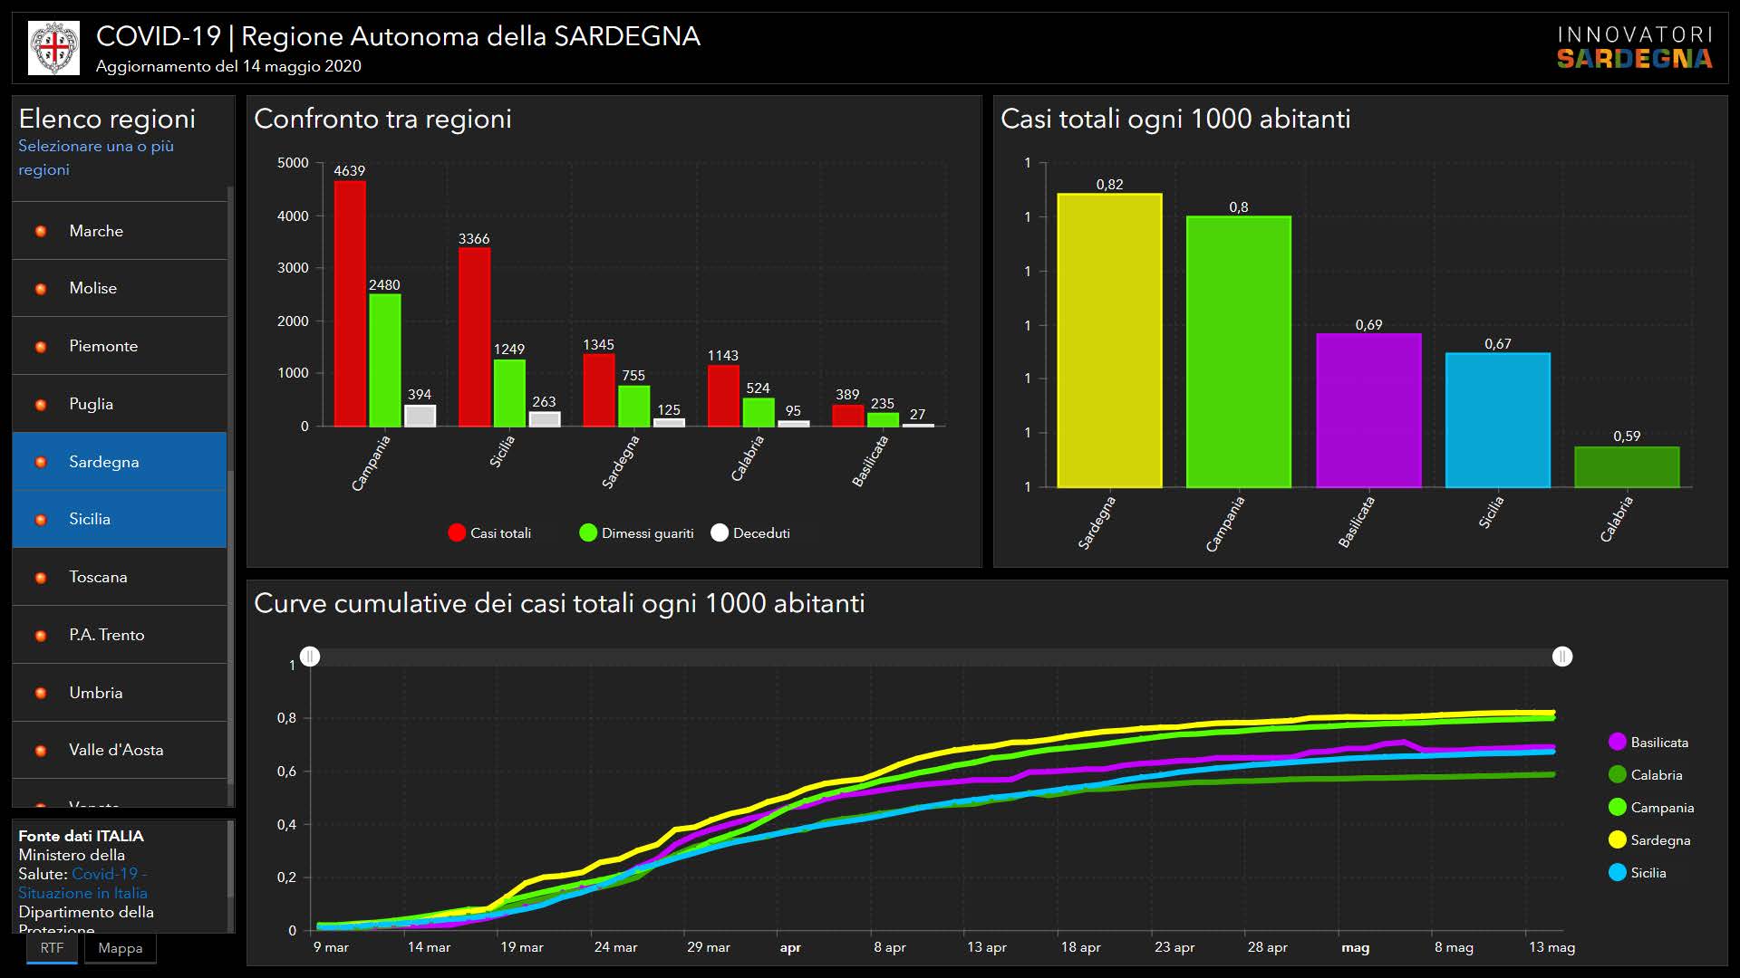Toggle Calabria curve in line legend
This screenshot has width=1740, height=978.
click(x=1617, y=775)
